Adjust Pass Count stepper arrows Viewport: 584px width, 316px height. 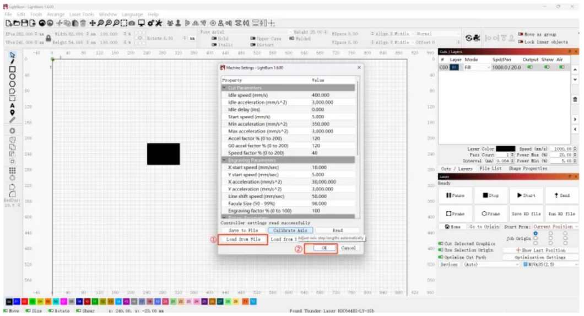pyautogui.click(x=512, y=154)
